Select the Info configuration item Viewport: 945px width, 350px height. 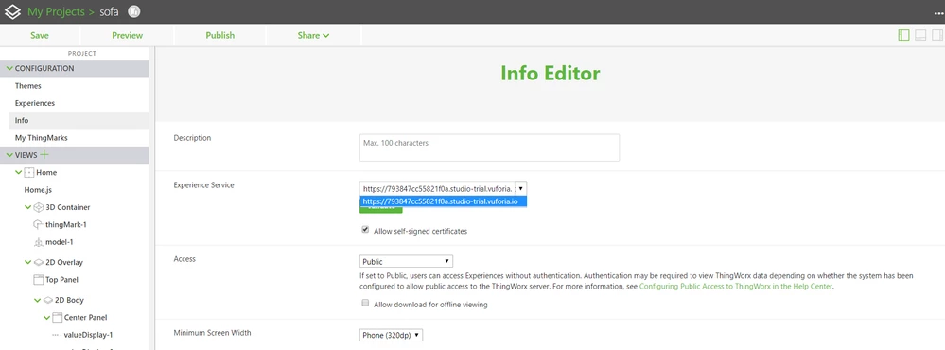pos(79,120)
